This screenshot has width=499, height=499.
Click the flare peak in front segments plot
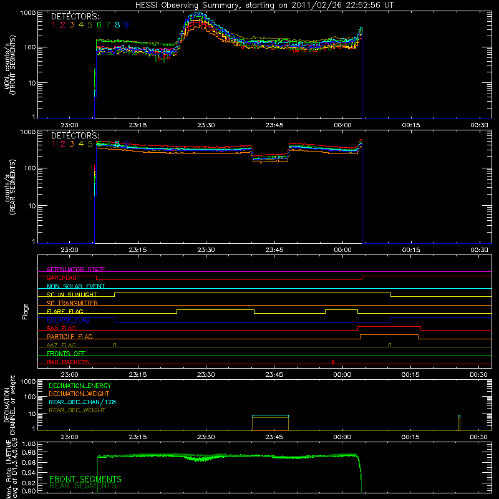tap(198, 14)
